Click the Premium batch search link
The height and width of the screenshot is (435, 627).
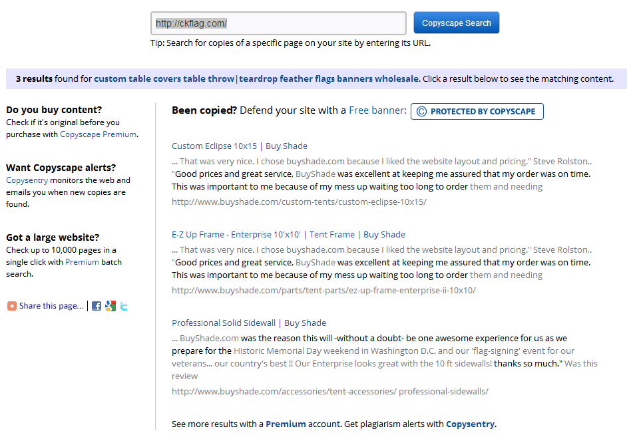point(82,262)
